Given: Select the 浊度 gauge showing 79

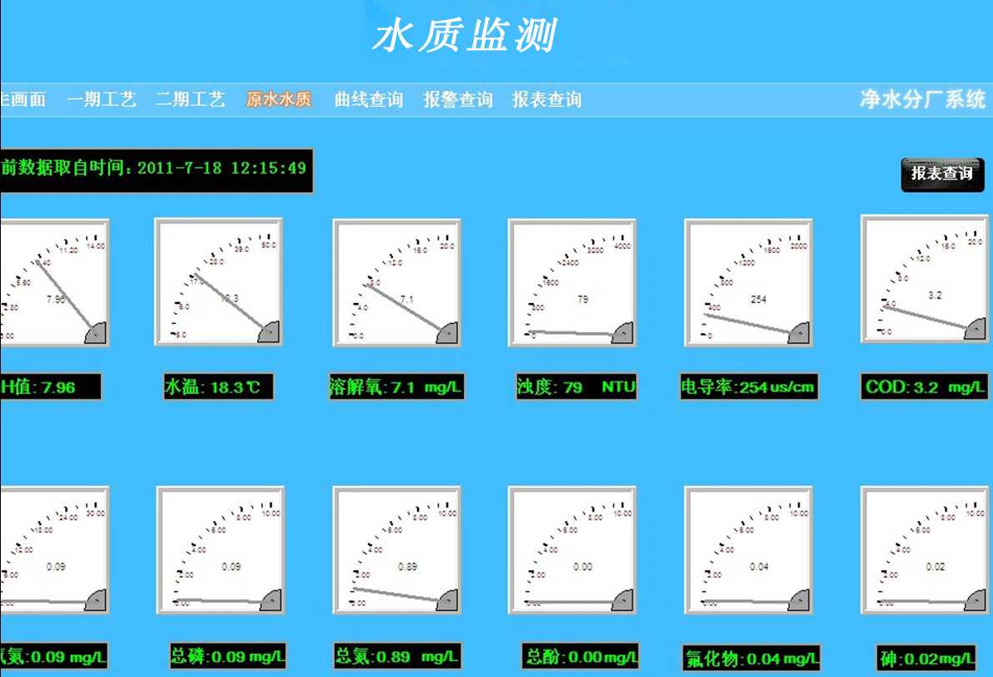Looking at the screenshot, I should [572, 282].
